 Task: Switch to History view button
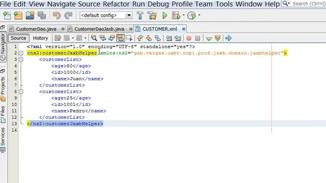click(40, 38)
